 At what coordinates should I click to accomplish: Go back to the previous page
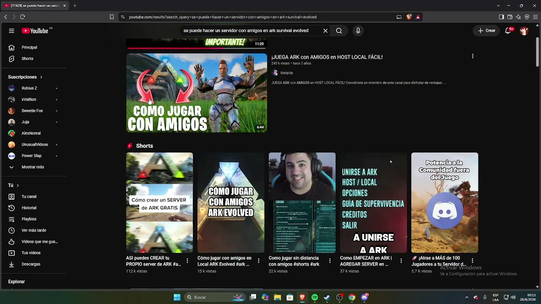coord(5,17)
